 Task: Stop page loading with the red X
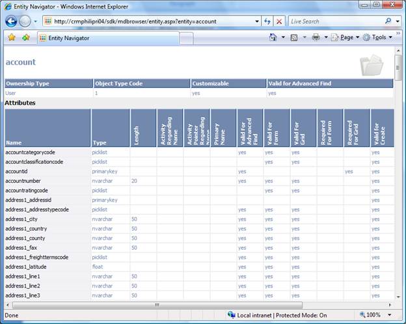(279, 21)
